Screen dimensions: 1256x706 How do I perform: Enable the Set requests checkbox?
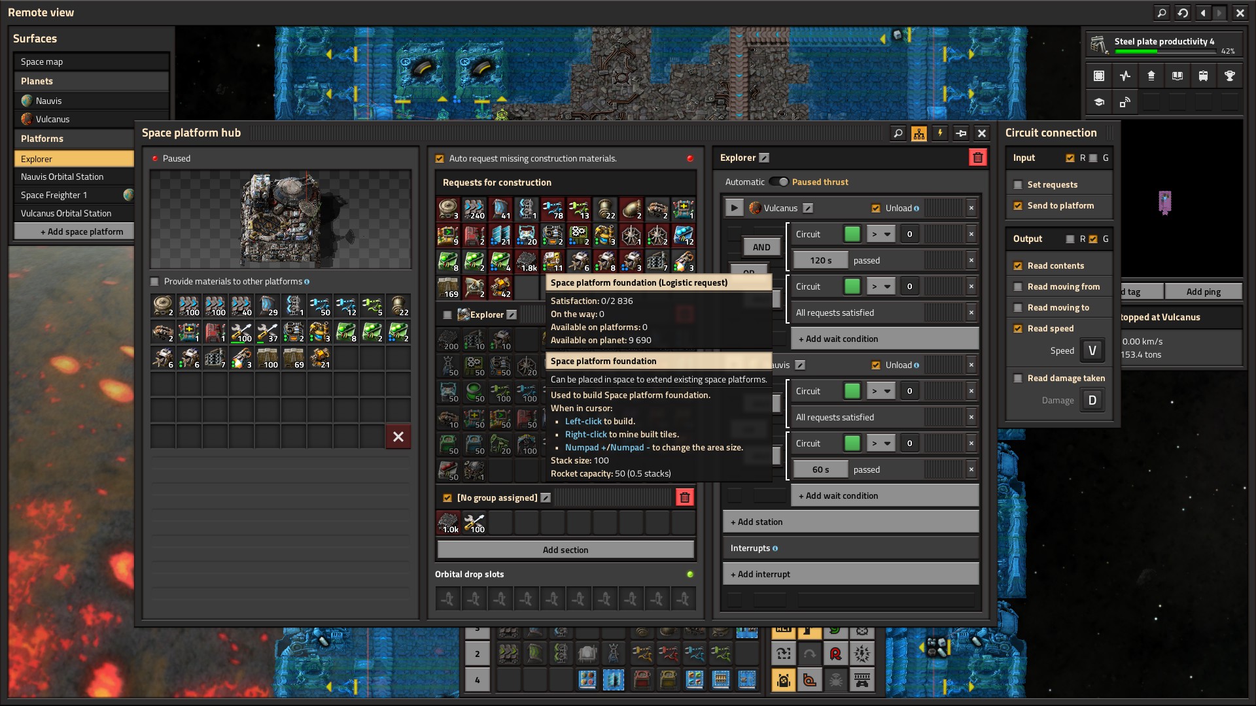[1018, 184]
